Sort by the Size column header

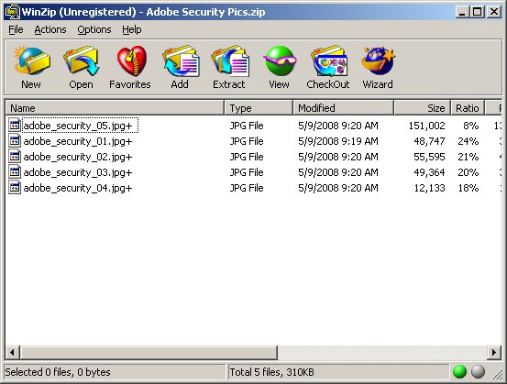[x=423, y=107]
